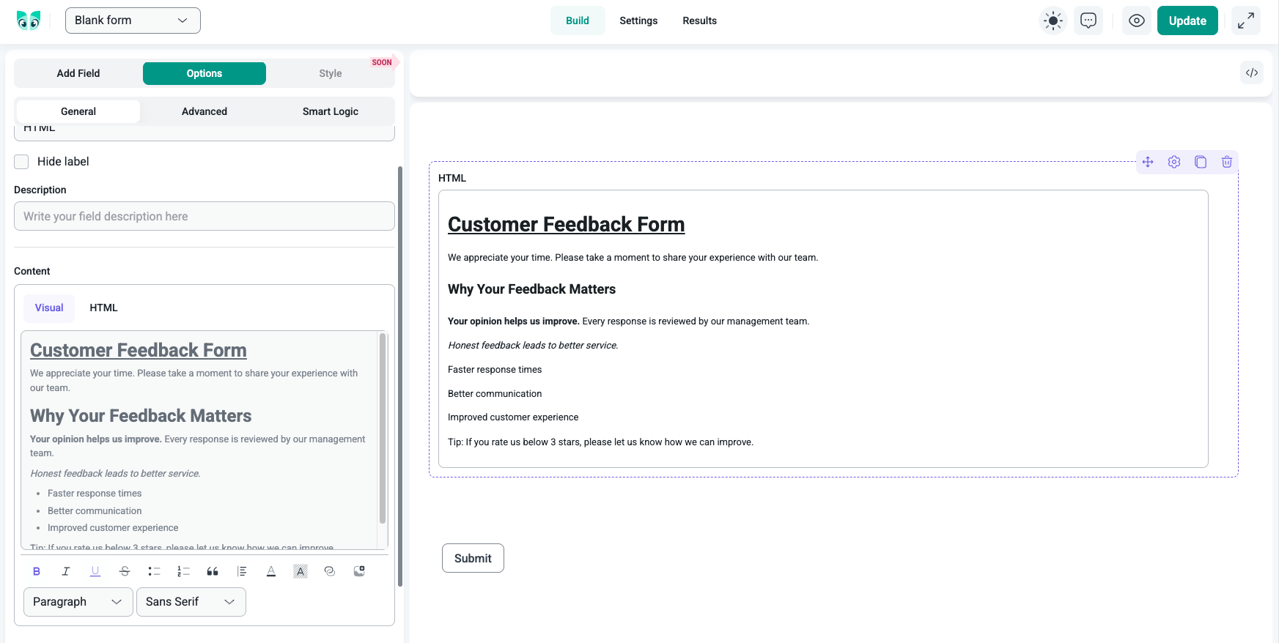1279x643 pixels.
Task: Select the Style tab
Action: 331,73
